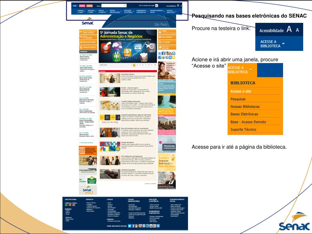The height and width of the screenshot is (234, 312).
Task: Open the LinkedIn icon beside the main banner
Action: coord(170,57)
